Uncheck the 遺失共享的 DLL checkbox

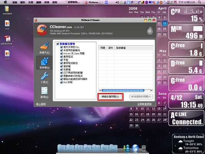pyautogui.click(x=61, y=47)
